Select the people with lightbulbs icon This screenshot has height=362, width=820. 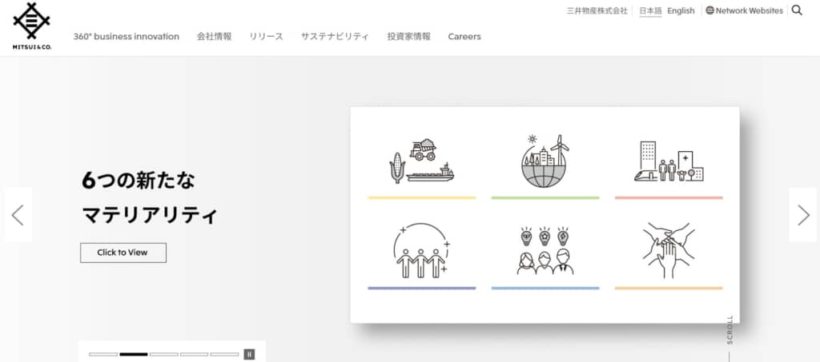(545, 251)
